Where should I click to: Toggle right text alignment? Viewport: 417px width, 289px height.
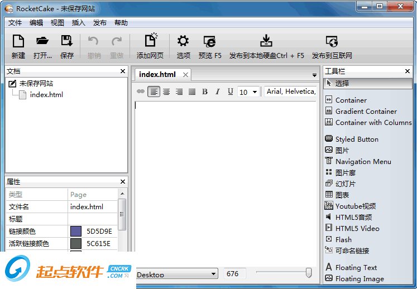179,91
